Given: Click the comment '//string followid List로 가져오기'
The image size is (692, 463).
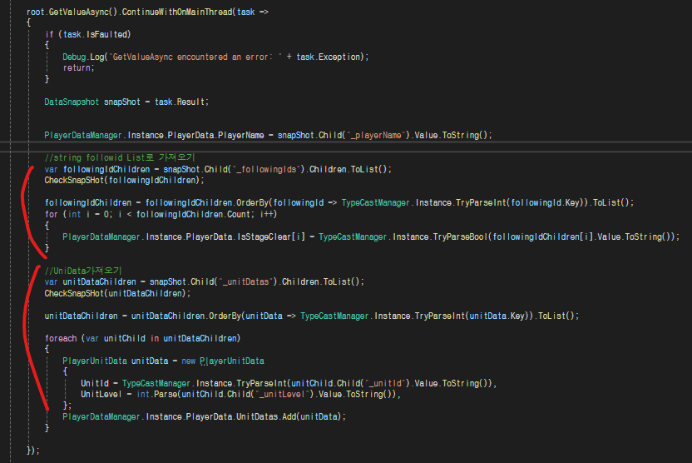Looking at the screenshot, I should pyautogui.click(x=120, y=157).
